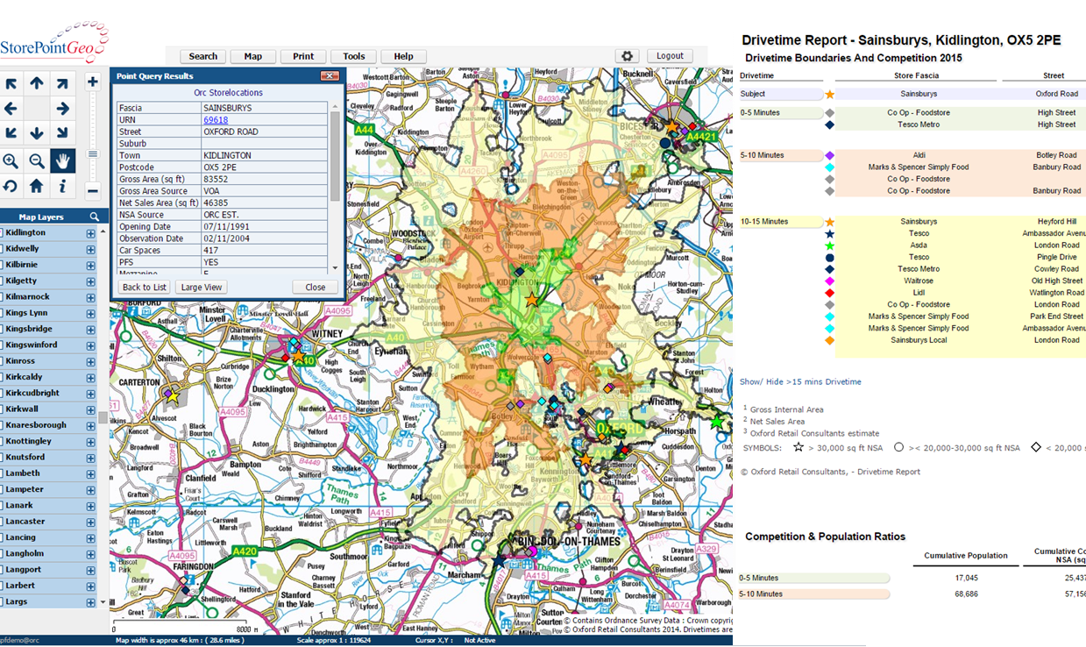
Task: Select the zoom-out magnifier tool
Action: 37,160
